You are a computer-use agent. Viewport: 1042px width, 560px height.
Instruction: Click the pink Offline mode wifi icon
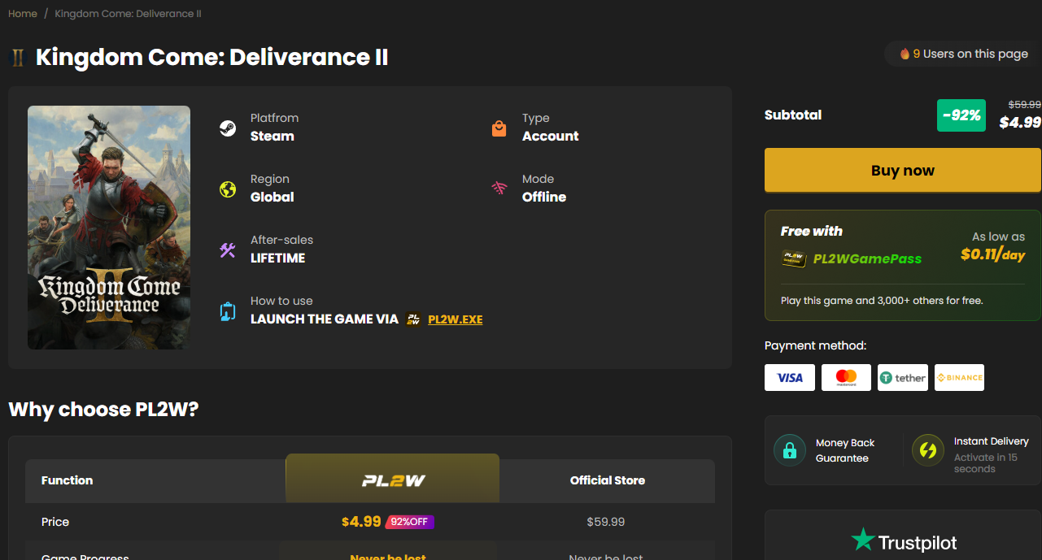[x=499, y=189]
